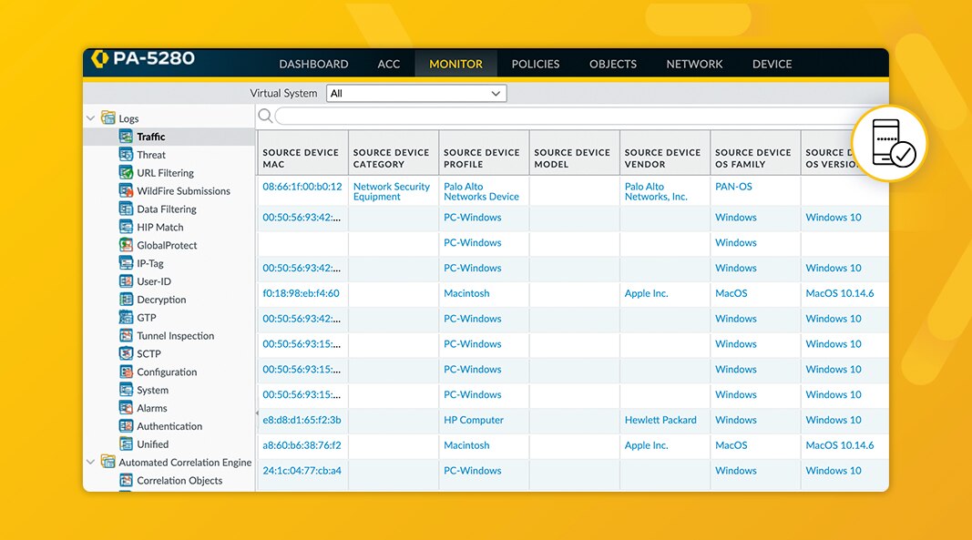
Task: Click the Threat log icon in sidebar
Action: 126,155
